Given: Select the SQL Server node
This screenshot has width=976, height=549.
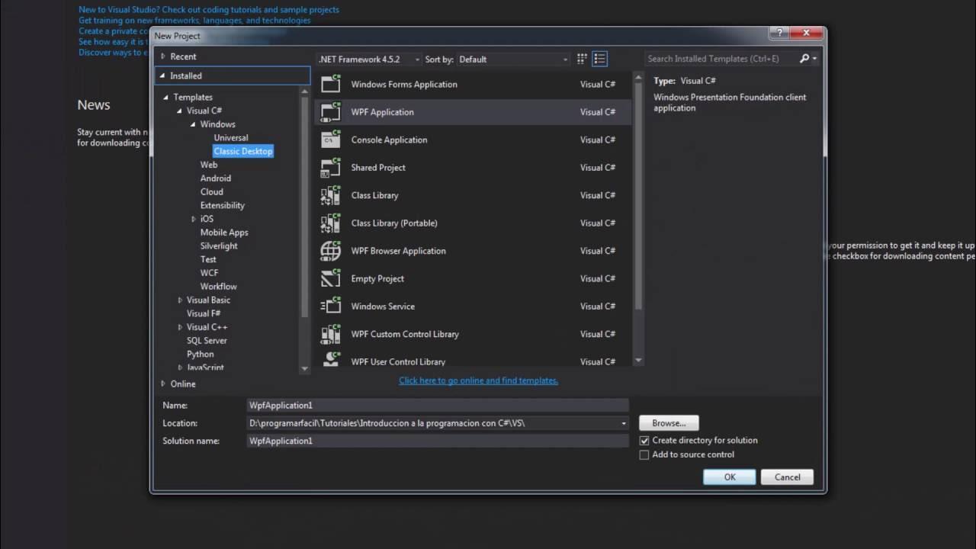Looking at the screenshot, I should coord(207,341).
